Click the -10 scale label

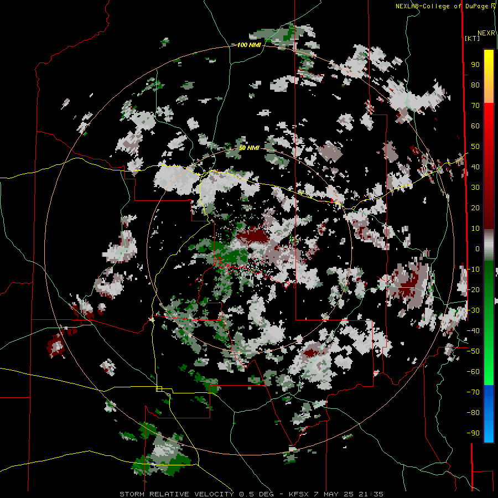(473, 269)
